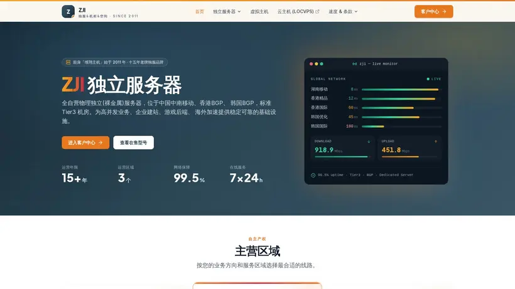Click the '99.5' 网络保障 statistic
The image size is (515, 289).
(x=187, y=178)
